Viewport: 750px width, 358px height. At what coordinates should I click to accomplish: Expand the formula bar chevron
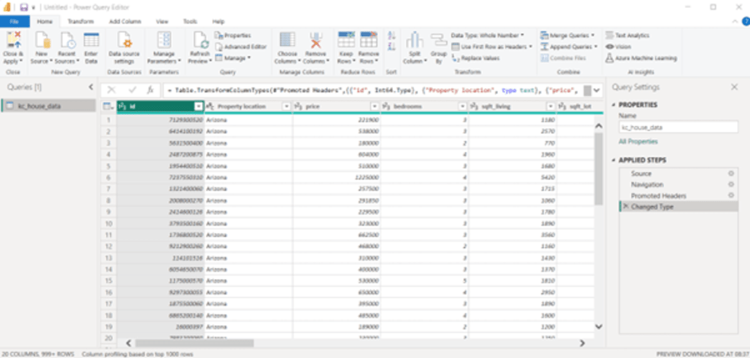[x=597, y=90]
